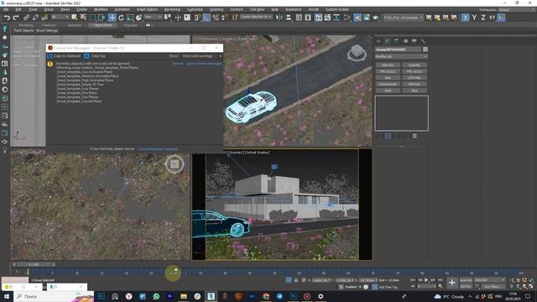The width and height of the screenshot is (537, 302).
Task: Click the Use Pivot Point Center icon
Action: 168,18
